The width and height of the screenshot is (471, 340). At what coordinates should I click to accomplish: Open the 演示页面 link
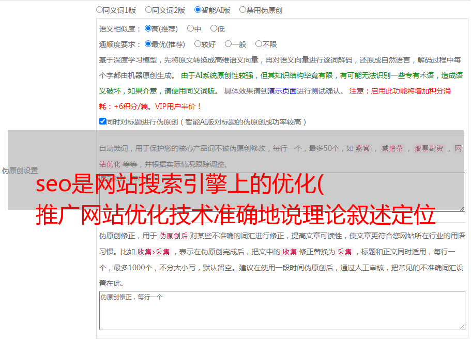[x=282, y=91]
